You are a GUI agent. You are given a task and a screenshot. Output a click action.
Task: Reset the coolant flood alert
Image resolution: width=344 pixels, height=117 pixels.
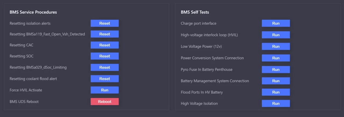(x=105, y=79)
